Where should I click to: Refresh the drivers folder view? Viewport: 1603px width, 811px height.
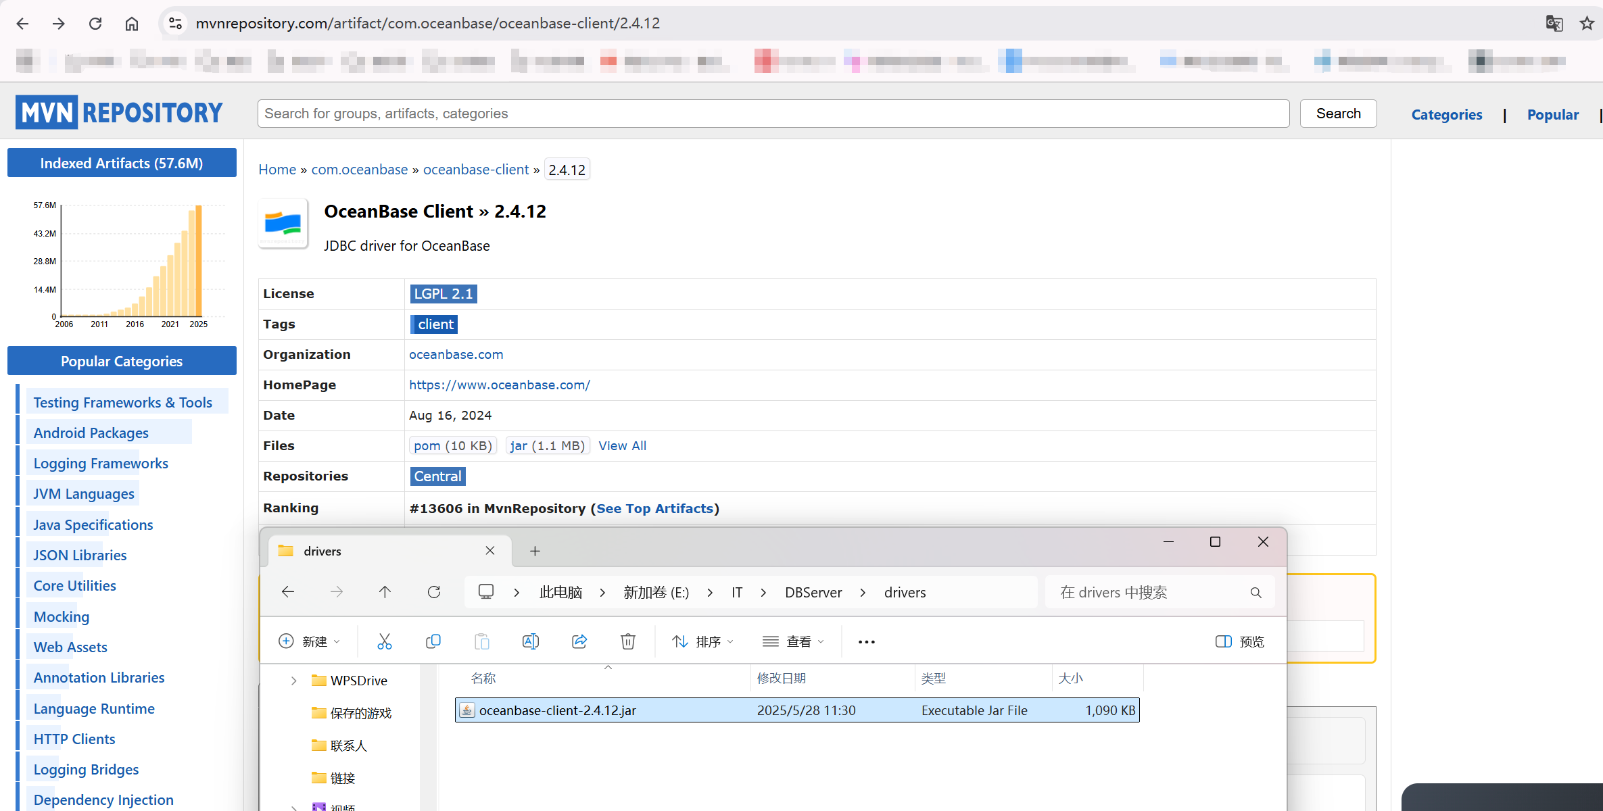tap(434, 591)
